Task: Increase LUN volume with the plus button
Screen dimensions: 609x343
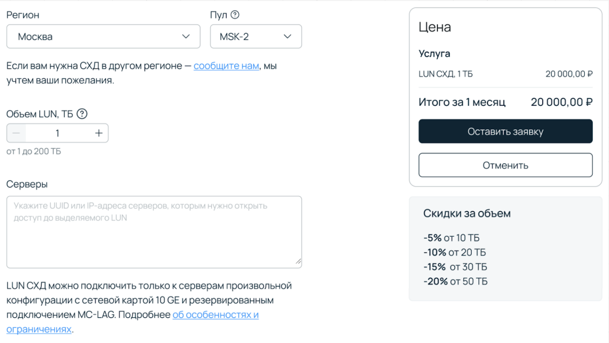Action: (x=98, y=133)
